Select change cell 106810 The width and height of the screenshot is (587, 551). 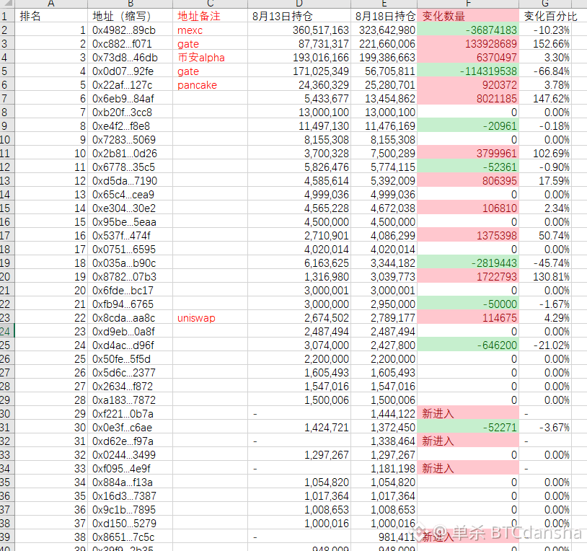(x=468, y=208)
